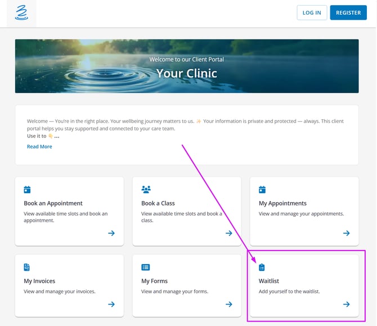Click the arrow on My Invoices card

(111, 305)
